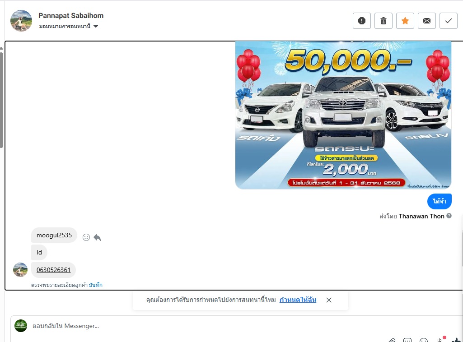This screenshot has height=342, width=463.
Task: Open the assign conversation dropdown arrow
Action: click(96, 26)
